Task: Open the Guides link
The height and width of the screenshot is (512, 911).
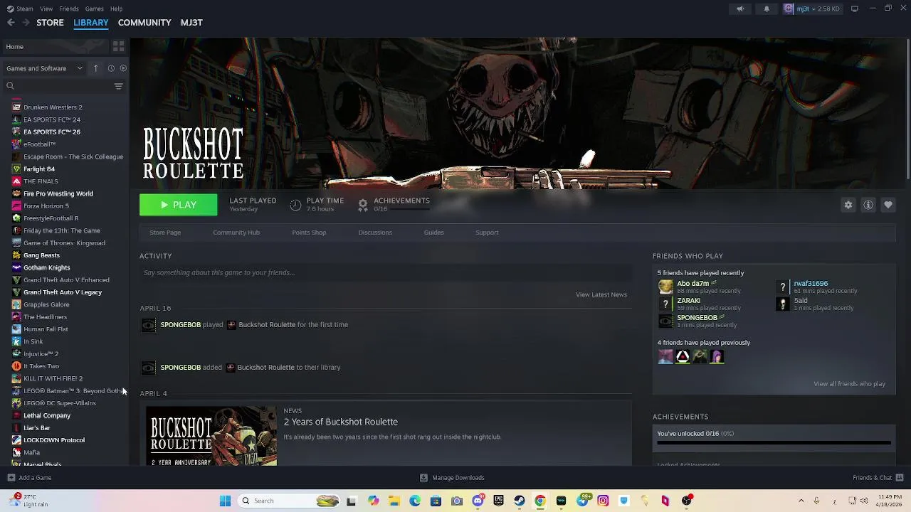Action: (434, 233)
